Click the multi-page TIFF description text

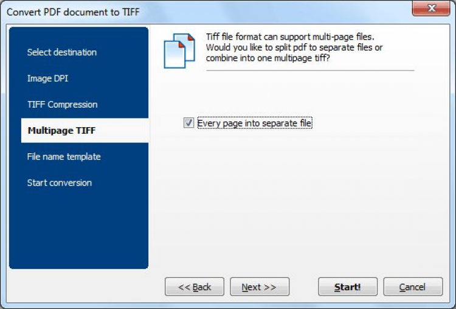point(294,47)
